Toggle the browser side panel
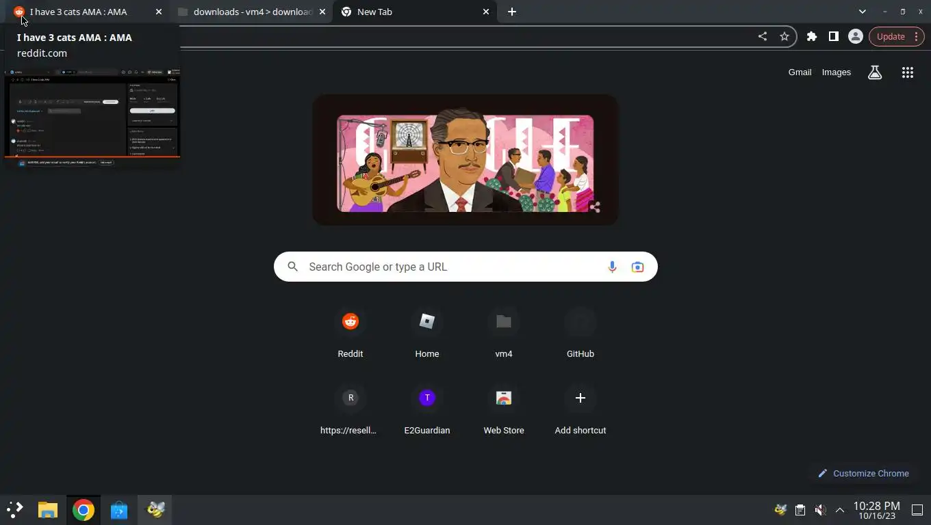The height and width of the screenshot is (525, 931). click(834, 36)
